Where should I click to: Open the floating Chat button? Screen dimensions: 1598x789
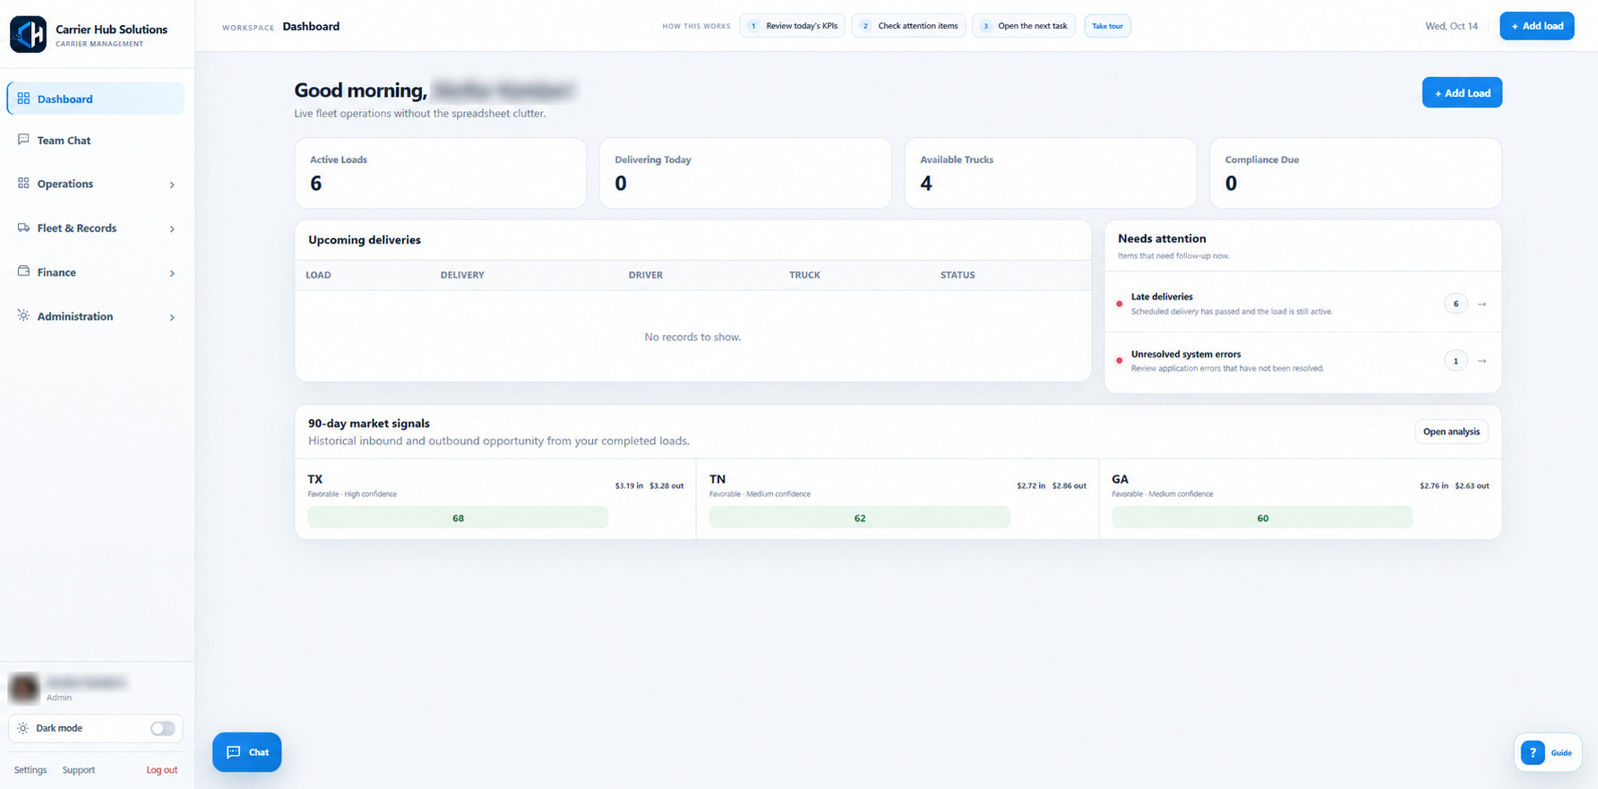247,752
